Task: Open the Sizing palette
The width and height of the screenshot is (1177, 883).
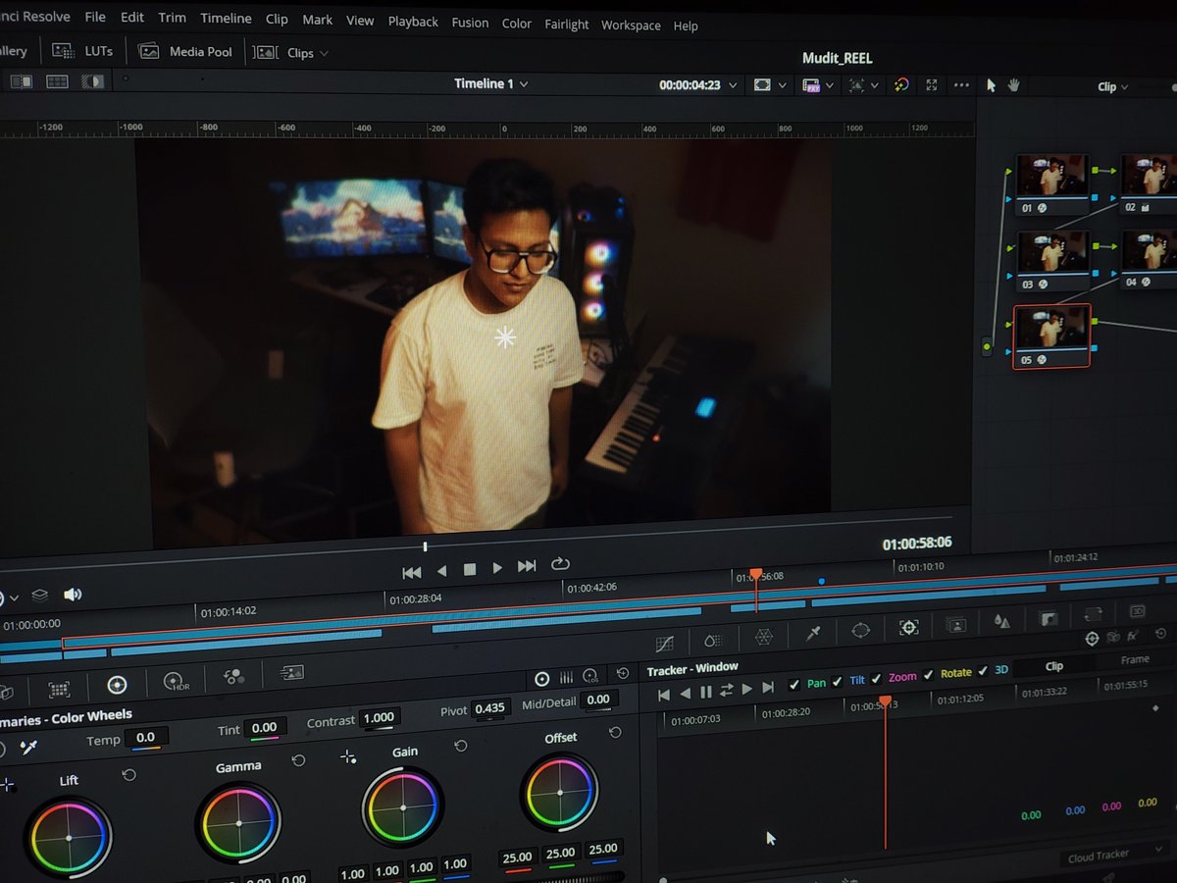Action: 1093,614
